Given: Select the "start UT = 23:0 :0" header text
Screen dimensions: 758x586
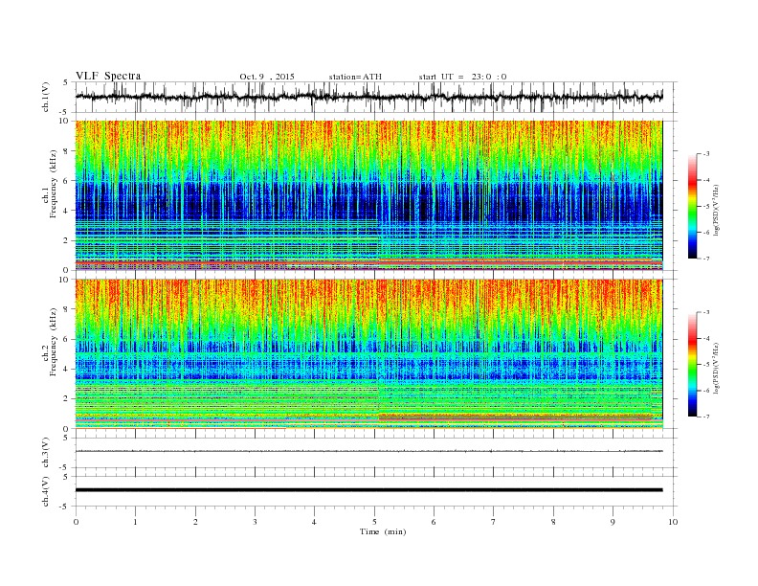Looking at the screenshot, I should [462, 77].
